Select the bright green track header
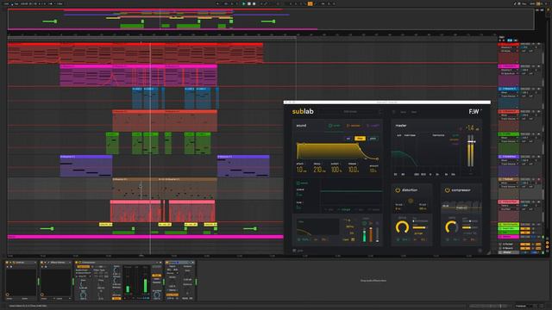The width and height of the screenshot is (552, 310). click(x=508, y=134)
